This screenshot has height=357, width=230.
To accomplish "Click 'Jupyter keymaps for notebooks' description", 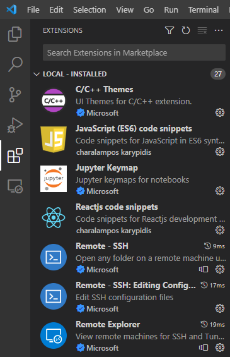I will tap(132, 180).
